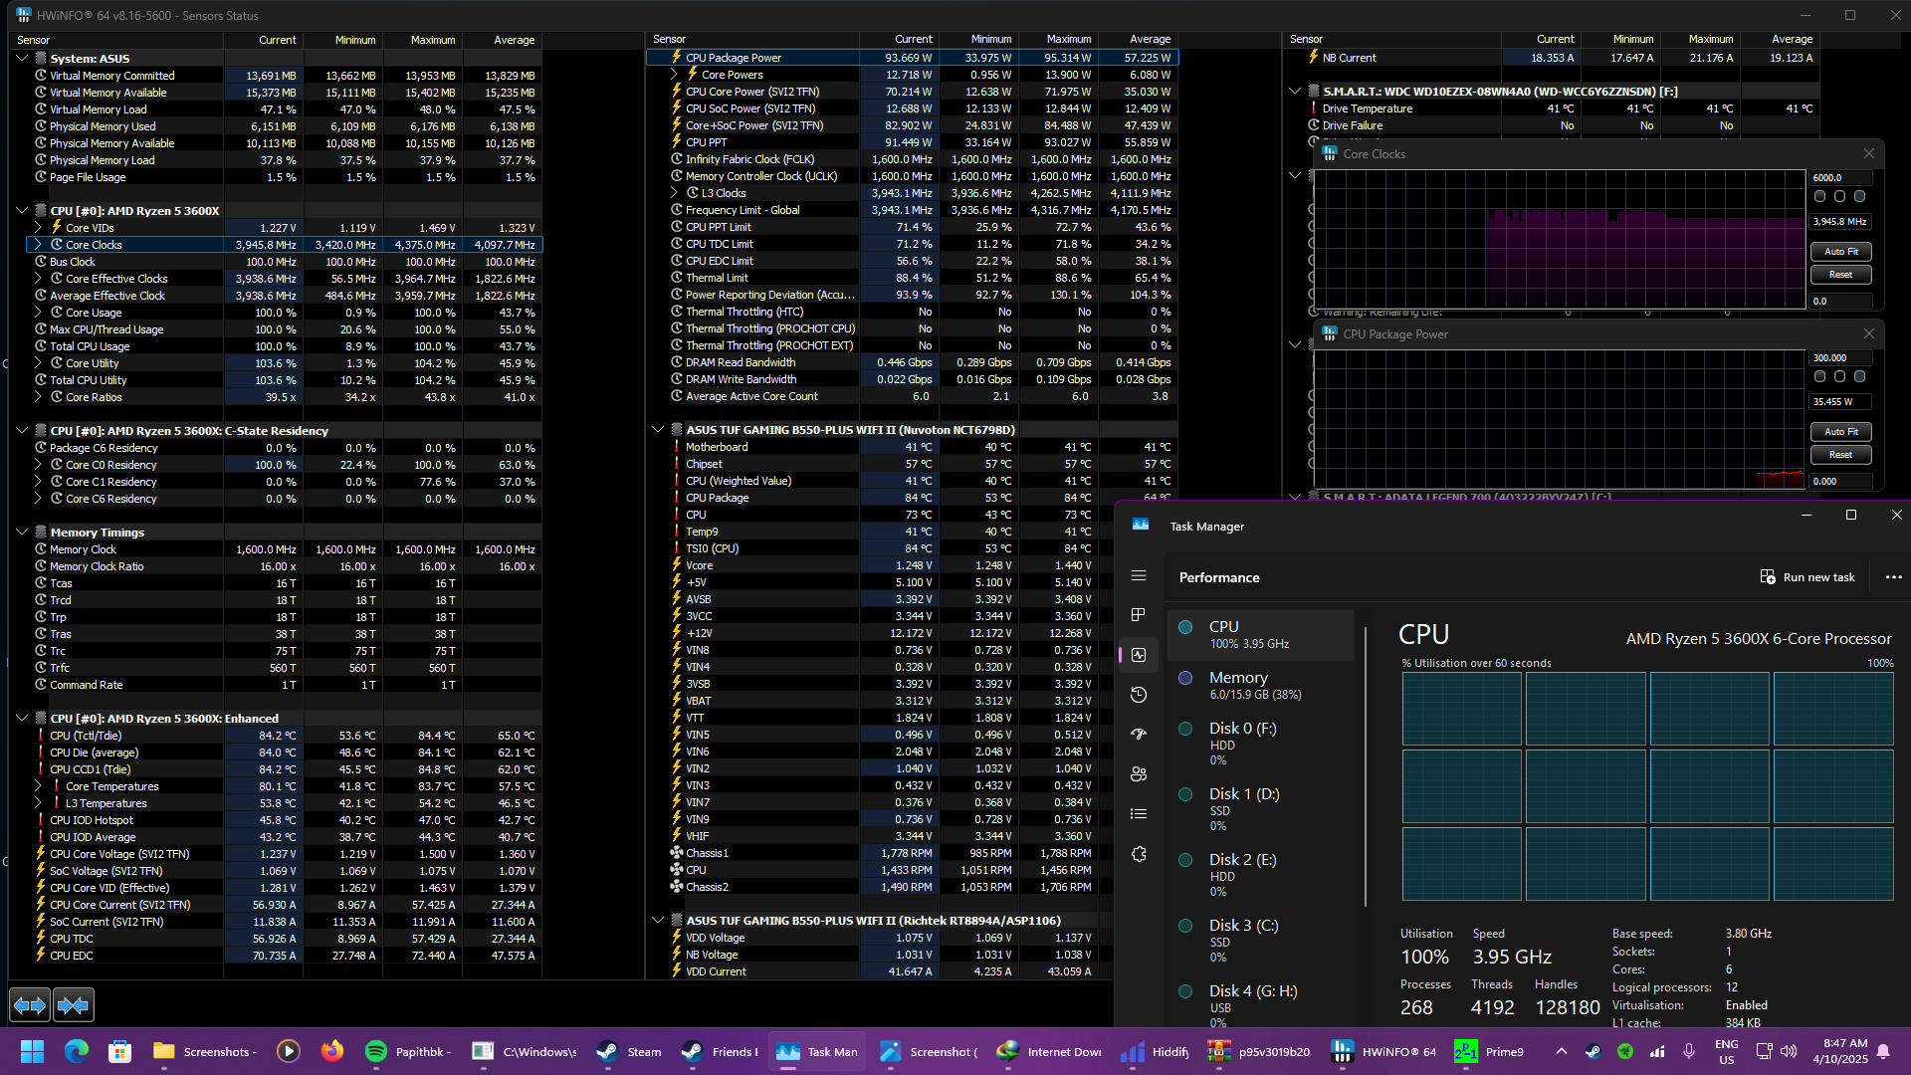Edit Core Clocks graph minimum value 0.0
Screen dimensions: 1911x1075
click(1840, 301)
